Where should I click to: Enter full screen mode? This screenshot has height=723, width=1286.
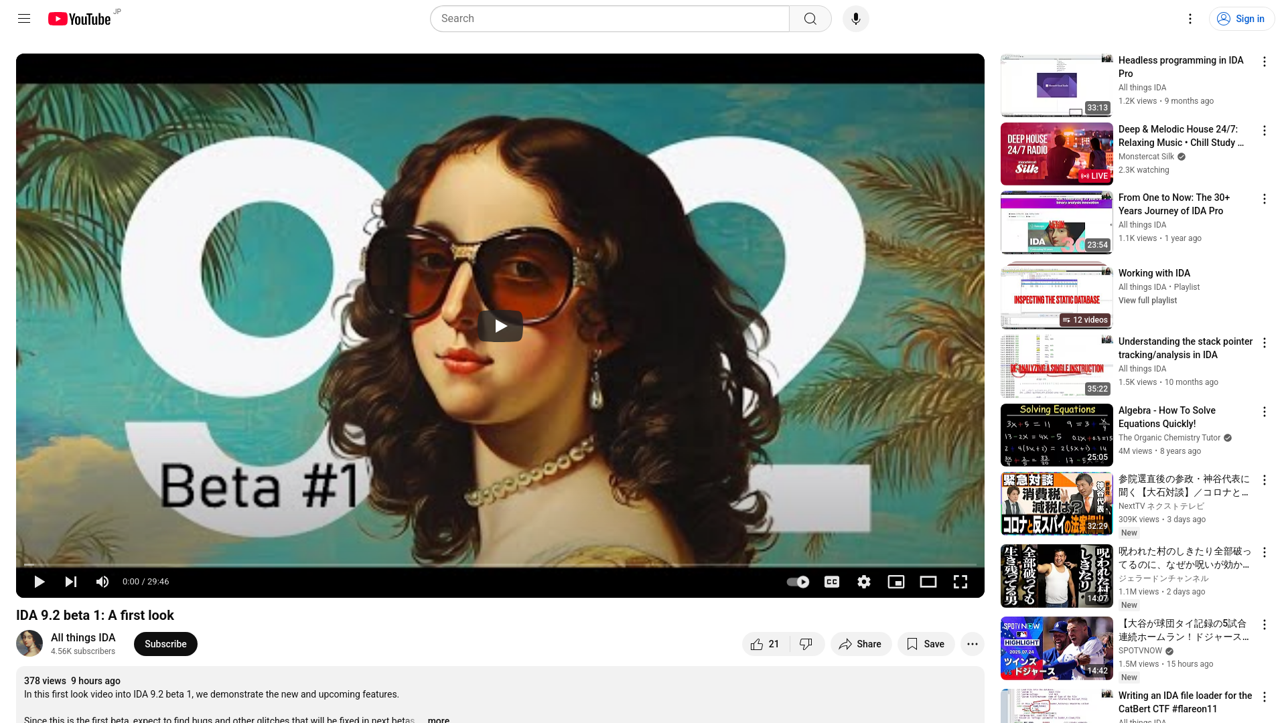pyautogui.click(x=960, y=582)
